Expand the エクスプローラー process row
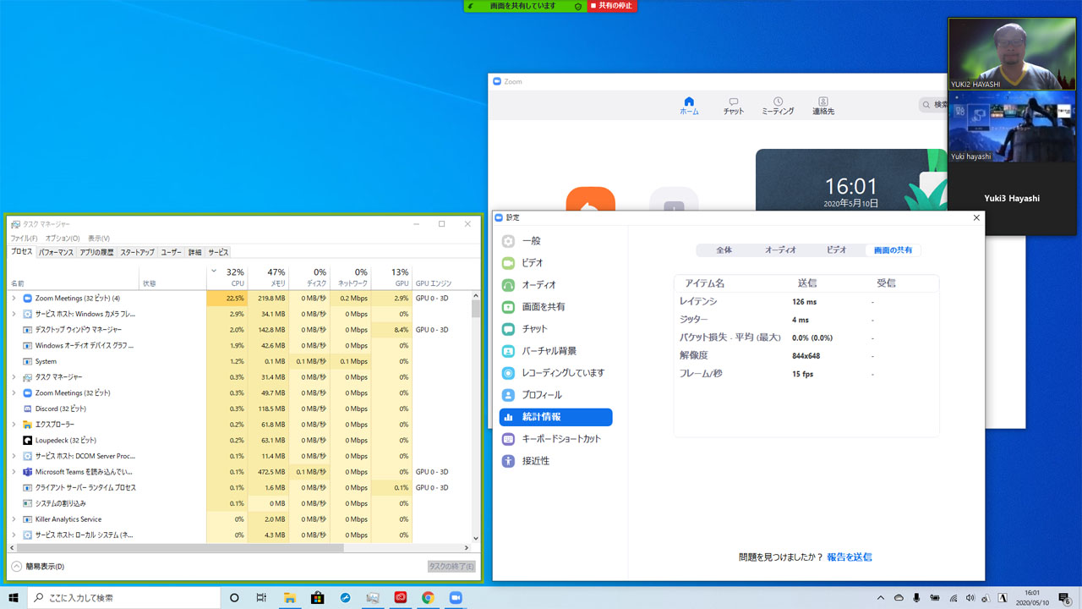This screenshot has height=609, width=1082. [14, 425]
